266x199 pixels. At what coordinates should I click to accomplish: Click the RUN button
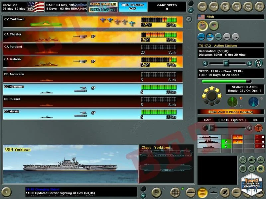[x=202, y=6]
